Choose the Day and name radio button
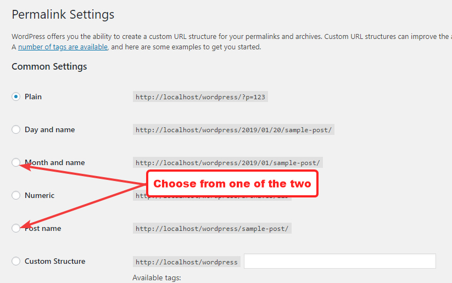 16,129
